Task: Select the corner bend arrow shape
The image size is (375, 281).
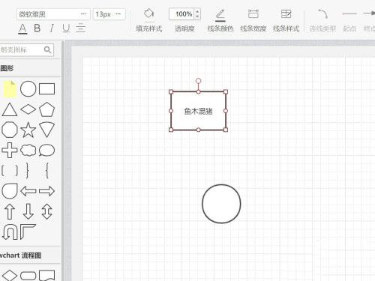Action: tap(28, 232)
